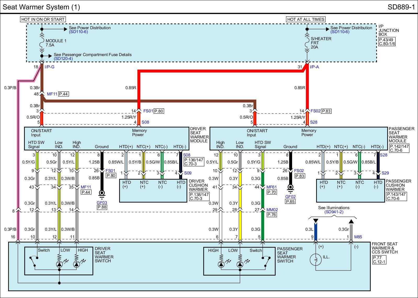Click FS02 label at pin 26
Screen dimensions: 418x298
click(299, 171)
